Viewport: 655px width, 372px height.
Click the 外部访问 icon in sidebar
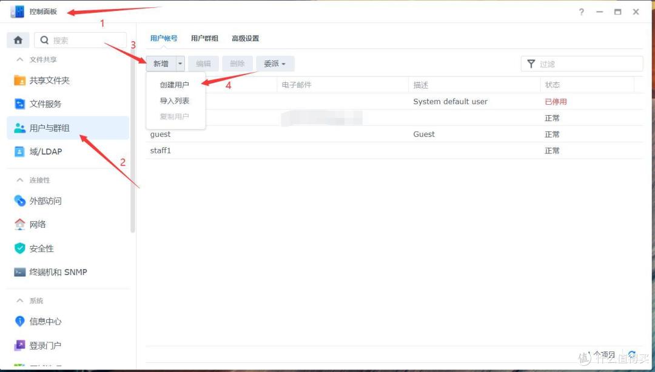coord(19,201)
